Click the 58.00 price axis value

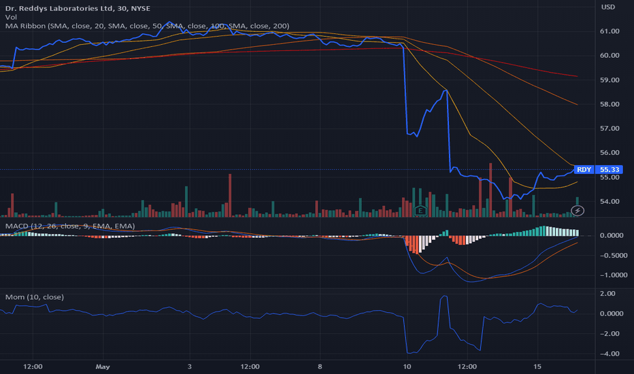[610, 104]
